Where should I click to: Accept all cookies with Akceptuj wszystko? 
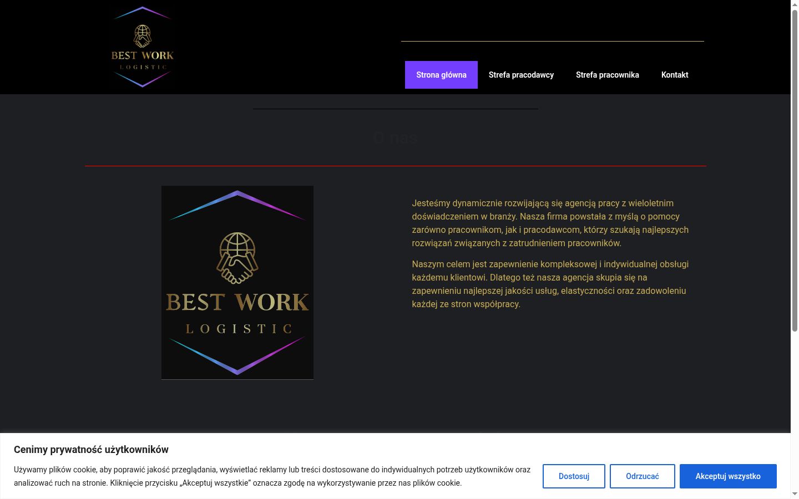click(x=728, y=476)
